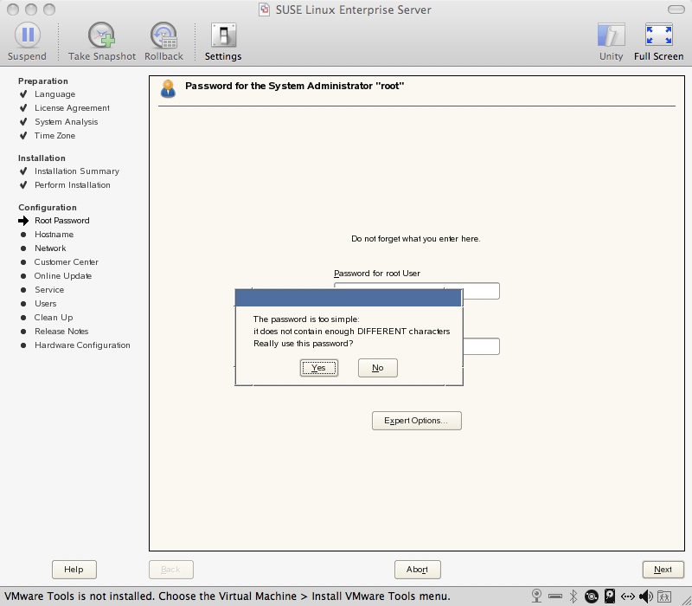
Task: Click the USB device status icon
Action: click(x=555, y=596)
